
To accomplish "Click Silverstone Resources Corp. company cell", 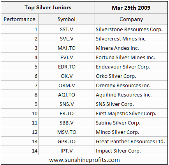I will pyautogui.click(x=131, y=29).
